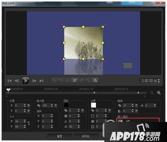The width and height of the screenshot is (167, 142).
Task: Open the mirror opacity slider dropdown
Action: pos(136,105)
